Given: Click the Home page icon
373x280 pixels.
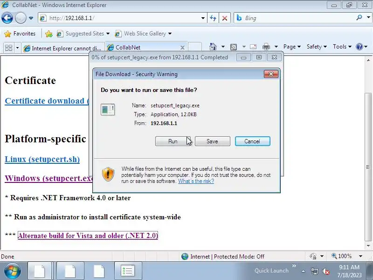Looking at the screenshot, I should point(213,47).
